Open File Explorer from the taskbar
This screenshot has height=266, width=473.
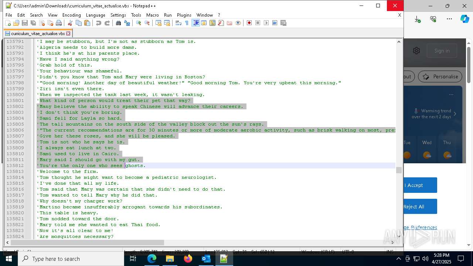170,259
